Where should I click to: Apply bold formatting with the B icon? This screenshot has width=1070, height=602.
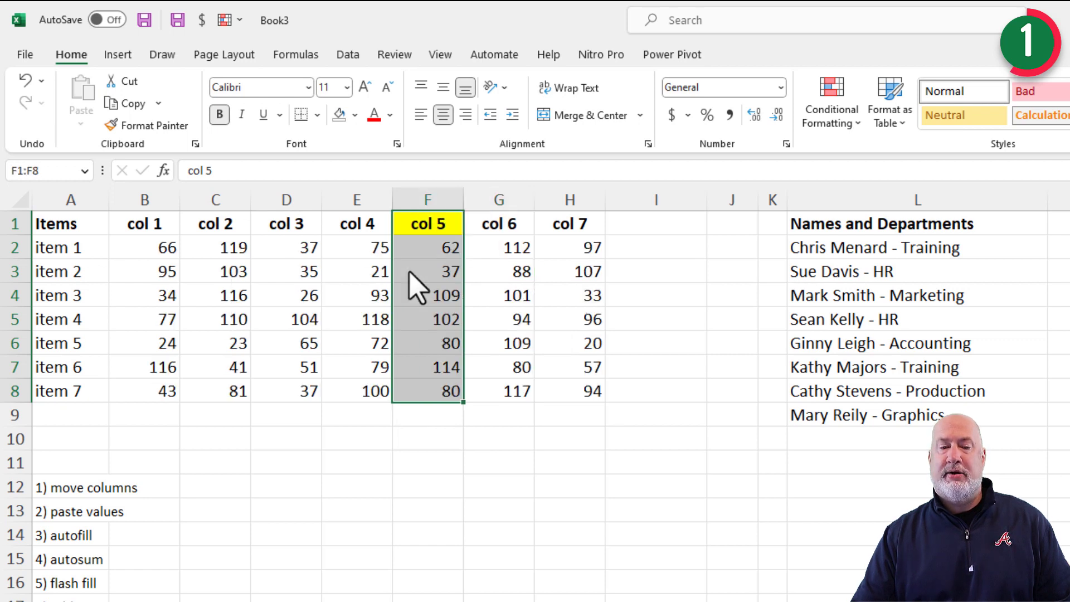coord(219,115)
